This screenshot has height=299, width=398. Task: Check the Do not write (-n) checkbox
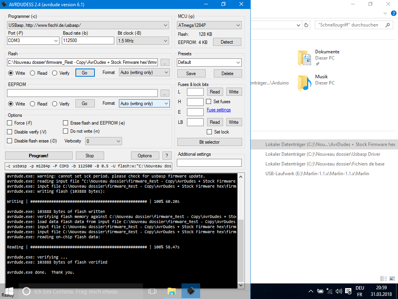click(x=65, y=131)
